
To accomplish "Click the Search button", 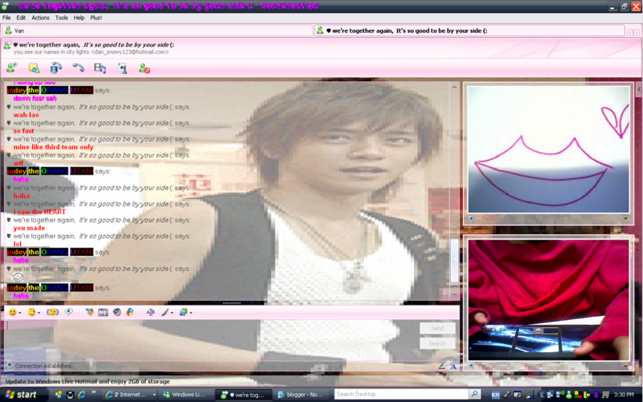I will [437, 343].
